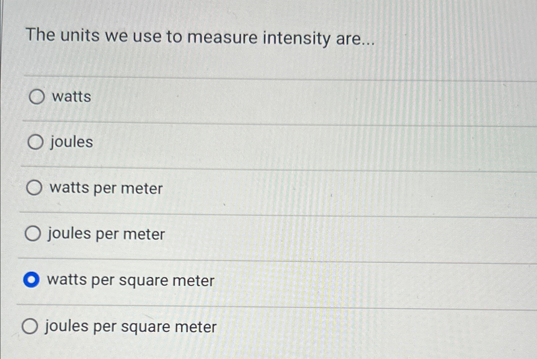Select the "joules per meter" radio button
Image resolution: width=537 pixels, height=359 pixels.
33,234
